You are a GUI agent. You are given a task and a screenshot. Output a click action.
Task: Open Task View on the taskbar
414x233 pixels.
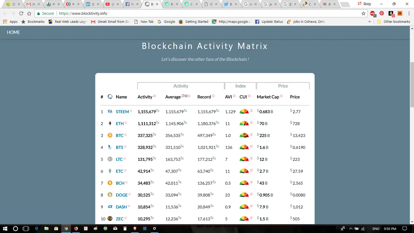click(x=26, y=228)
